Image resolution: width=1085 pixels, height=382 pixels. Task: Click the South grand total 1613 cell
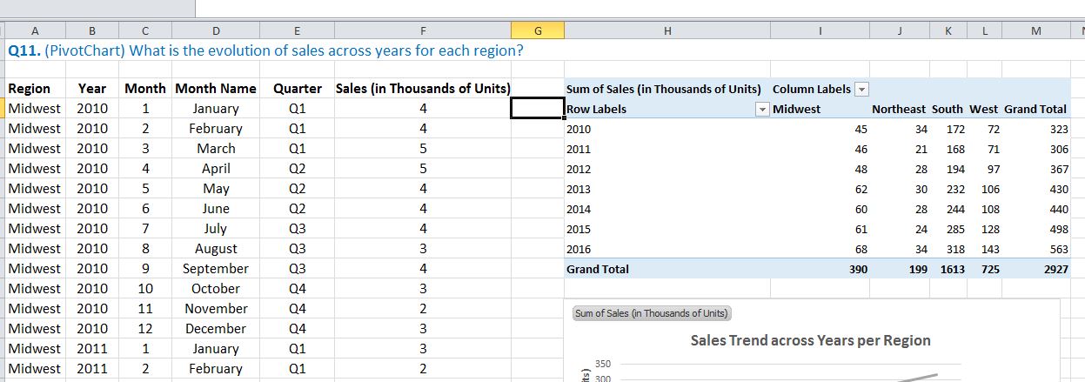(x=952, y=270)
